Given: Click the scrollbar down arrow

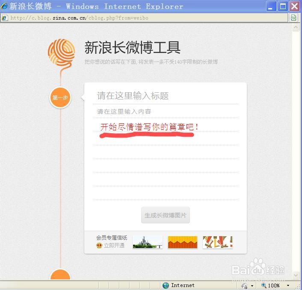Looking at the screenshot, I should coord(296,275).
